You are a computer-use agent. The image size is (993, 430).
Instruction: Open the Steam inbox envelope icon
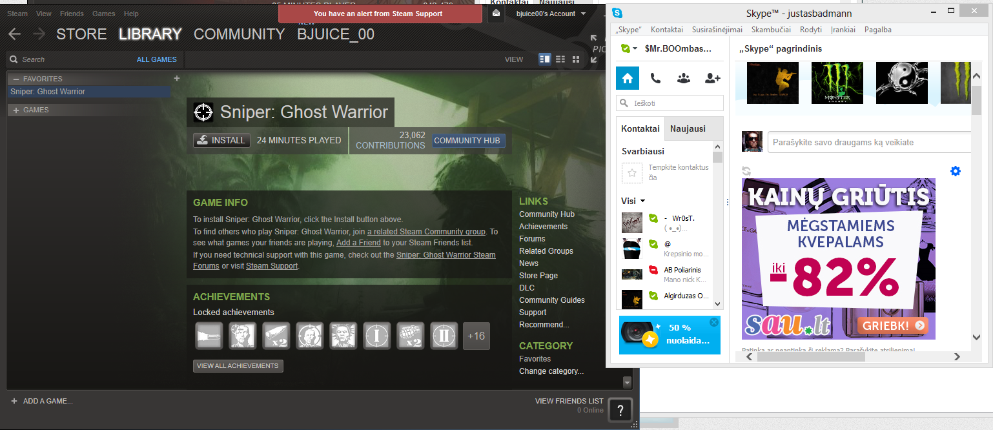click(496, 14)
